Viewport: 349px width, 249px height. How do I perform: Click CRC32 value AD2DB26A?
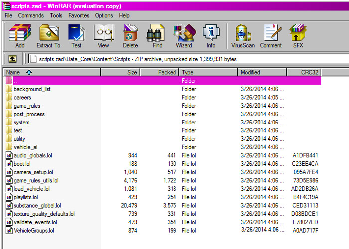click(305, 189)
